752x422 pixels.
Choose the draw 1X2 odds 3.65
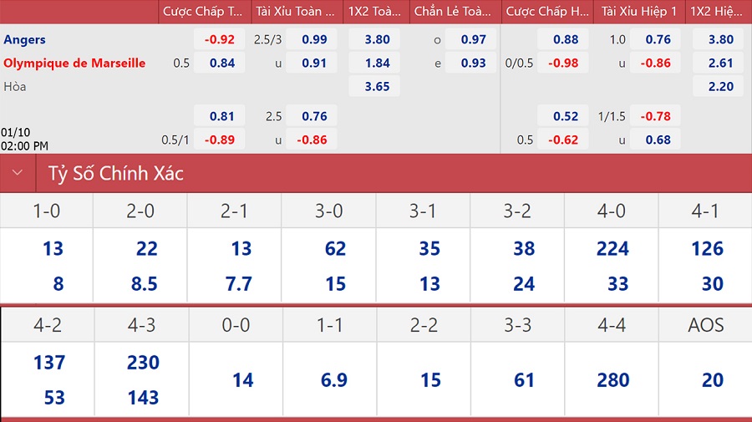tap(374, 86)
